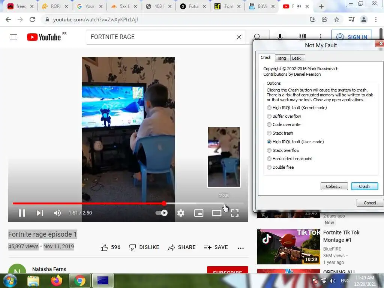Open media control toolbar icon
Image resolution: width=384 pixels, height=288 pixels.
click(x=351, y=19)
